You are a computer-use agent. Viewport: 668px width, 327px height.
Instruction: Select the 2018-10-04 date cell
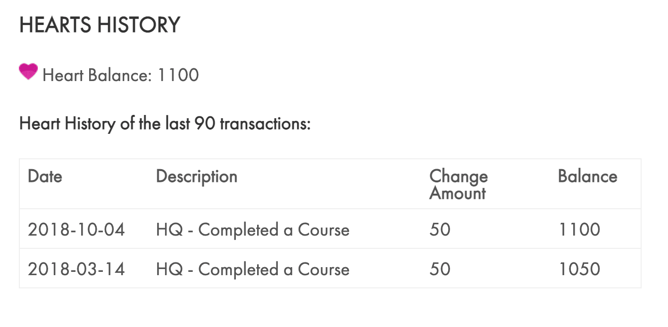click(76, 229)
